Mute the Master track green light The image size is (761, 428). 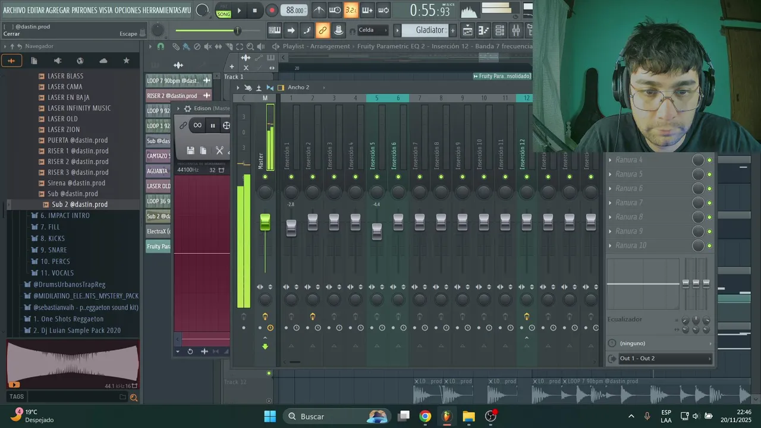tap(265, 177)
